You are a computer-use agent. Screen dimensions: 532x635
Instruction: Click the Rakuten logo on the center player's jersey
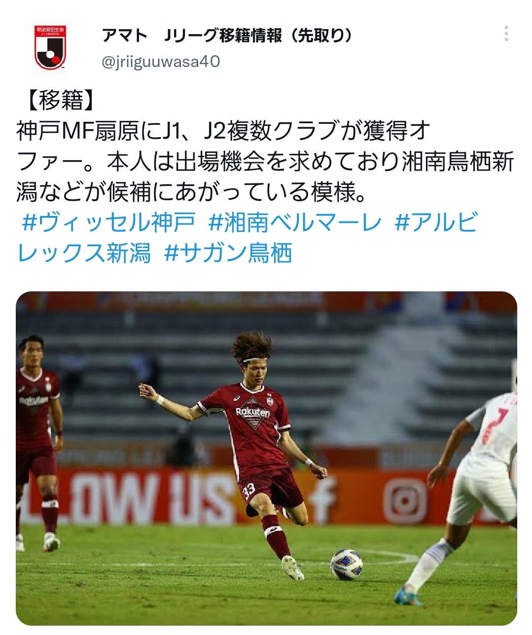252,412
